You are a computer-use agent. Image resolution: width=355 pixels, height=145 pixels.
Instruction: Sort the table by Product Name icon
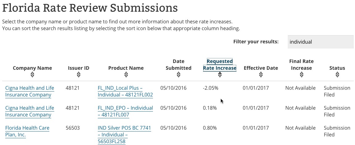126,75
